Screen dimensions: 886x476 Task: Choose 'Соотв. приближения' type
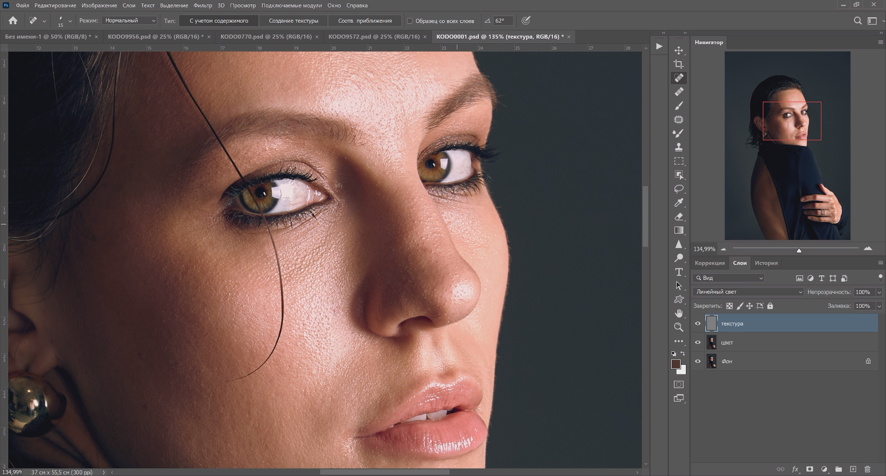pyautogui.click(x=365, y=21)
